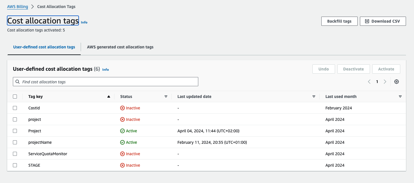414x183 pixels.
Task: Click February 11, 2024 updated date
Action: tap(212, 142)
